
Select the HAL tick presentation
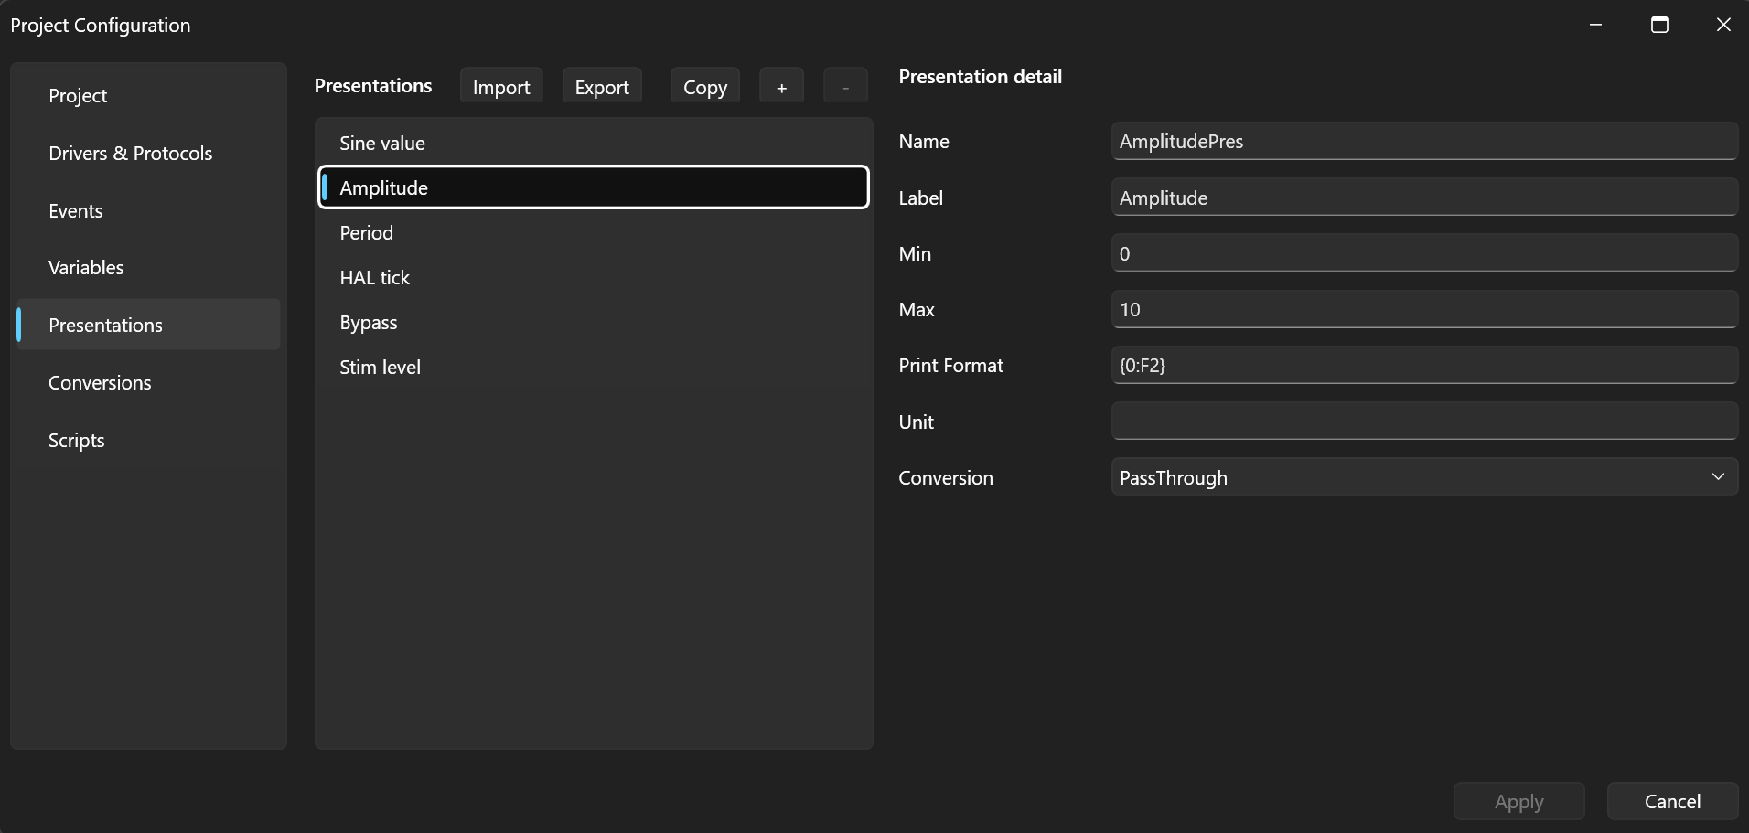point(594,277)
